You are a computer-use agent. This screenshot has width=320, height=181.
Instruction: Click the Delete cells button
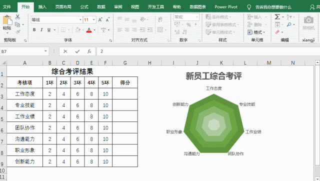(257, 24)
